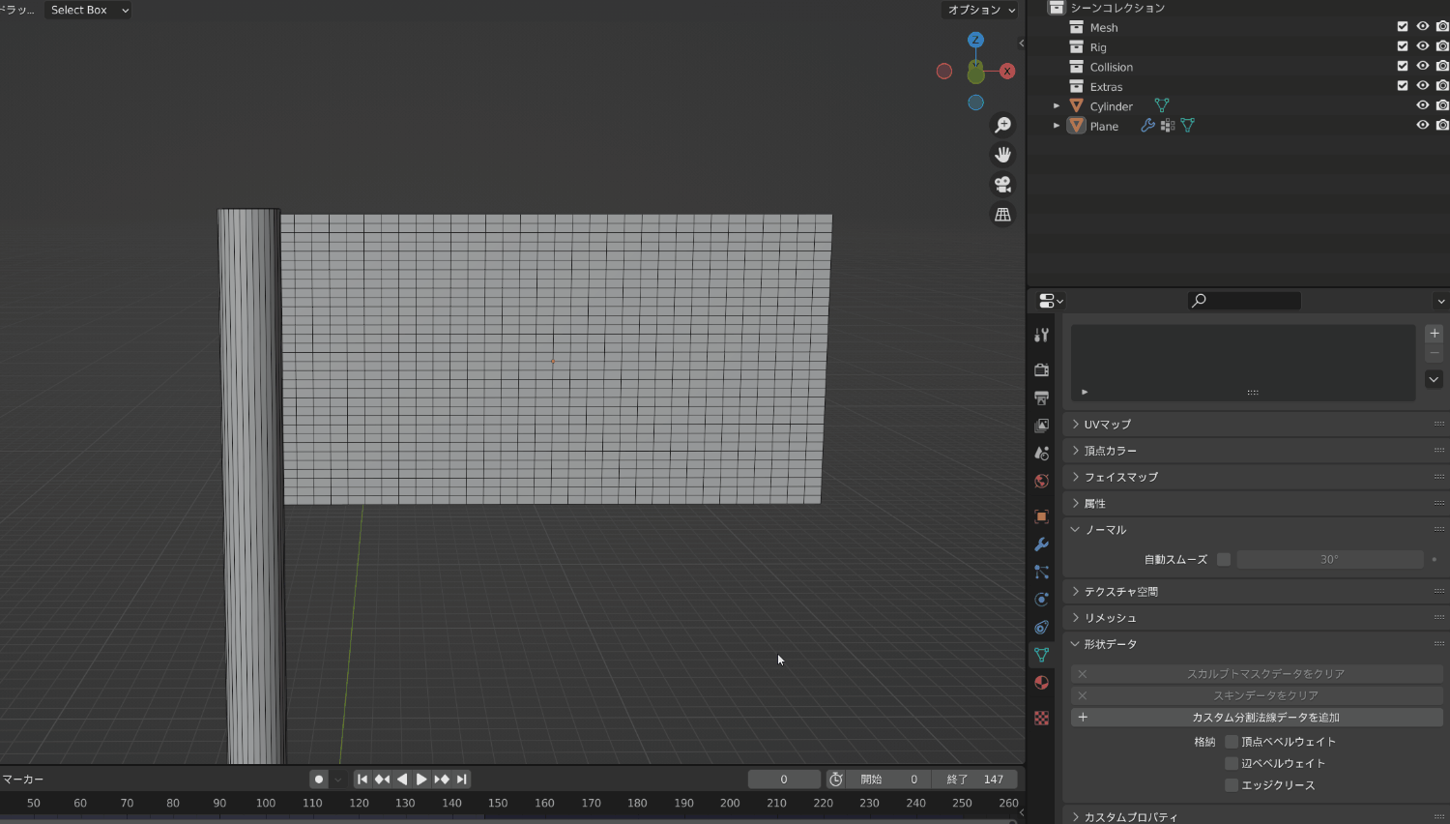
Task: Enable エッジクリース checkbox
Action: click(1232, 785)
